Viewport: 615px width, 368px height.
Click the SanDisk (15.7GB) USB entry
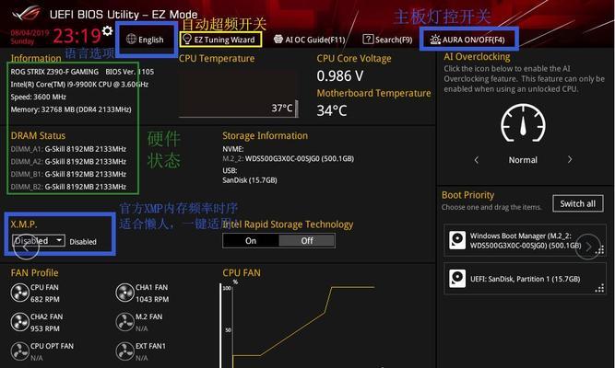(250, 180)
